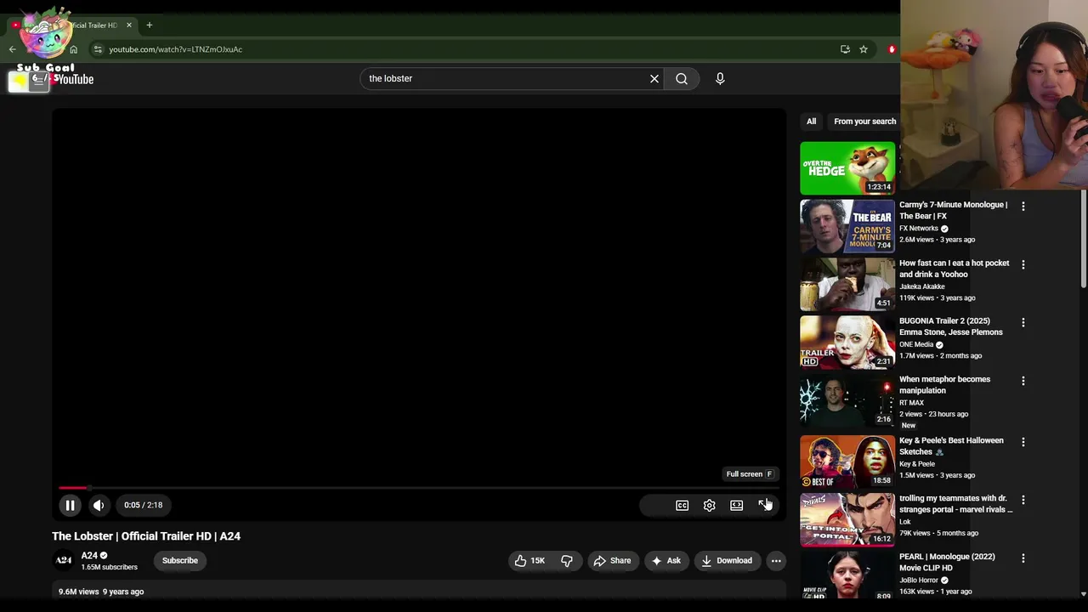This screenshot has height=612, width=1088.
Task: Click the search magnifier button
Action: coord(682,78)
